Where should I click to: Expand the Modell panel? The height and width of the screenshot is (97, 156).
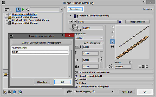pos(83,79)
